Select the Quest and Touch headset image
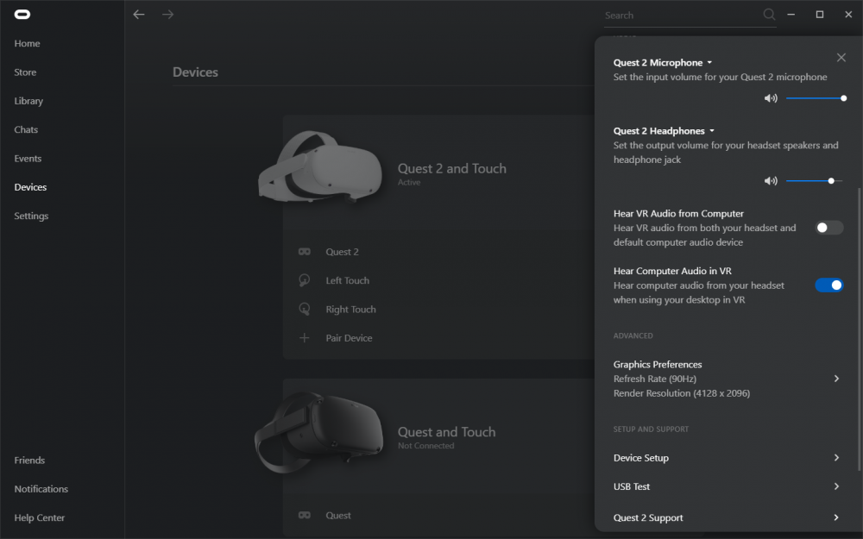This screenshot has width=863, height=539. tap(319, 431)
